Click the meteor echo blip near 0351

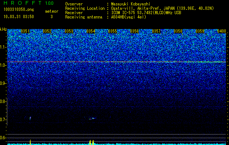coord(30,118)
